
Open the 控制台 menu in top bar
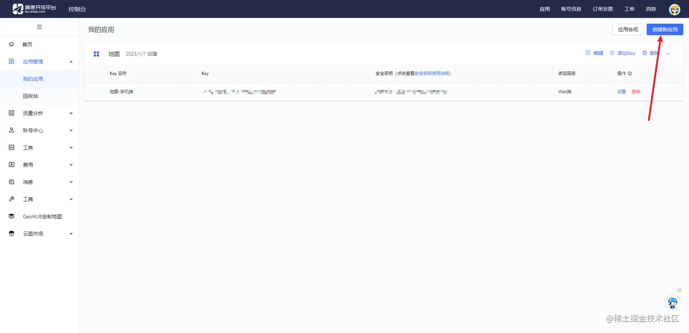[77, 9]
